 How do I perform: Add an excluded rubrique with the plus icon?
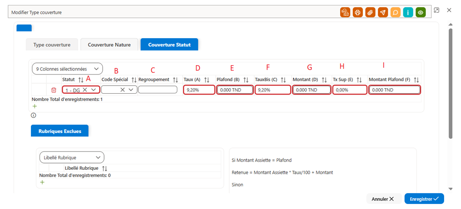click(x=42, y=183)
